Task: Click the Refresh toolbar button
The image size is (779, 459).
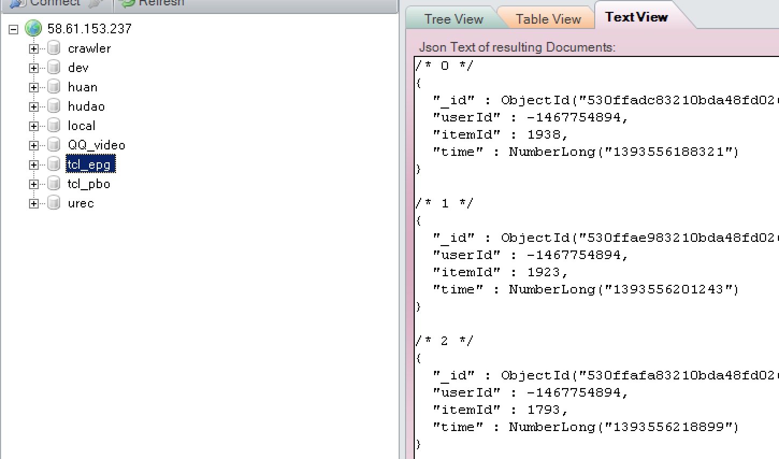Action: [x=153, y=3]
